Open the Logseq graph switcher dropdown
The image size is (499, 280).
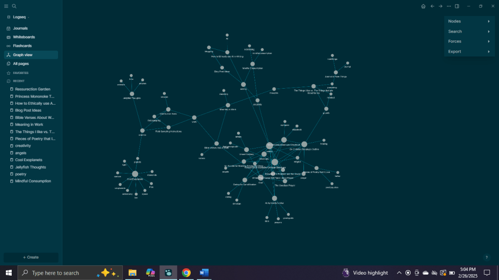(x=20, y=17)
